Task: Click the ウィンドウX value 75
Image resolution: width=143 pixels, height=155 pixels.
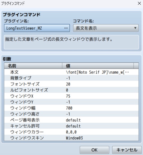Action: pos(68,96)
